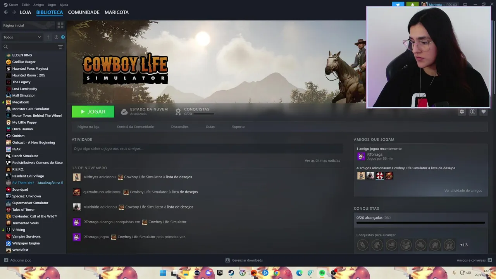Open Cowboy Life Simulator settings gear

(462, 112)
